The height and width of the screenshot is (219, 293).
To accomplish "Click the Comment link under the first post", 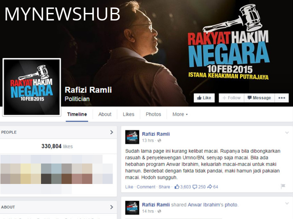I will pyautogui.click(x=146, y=187).
